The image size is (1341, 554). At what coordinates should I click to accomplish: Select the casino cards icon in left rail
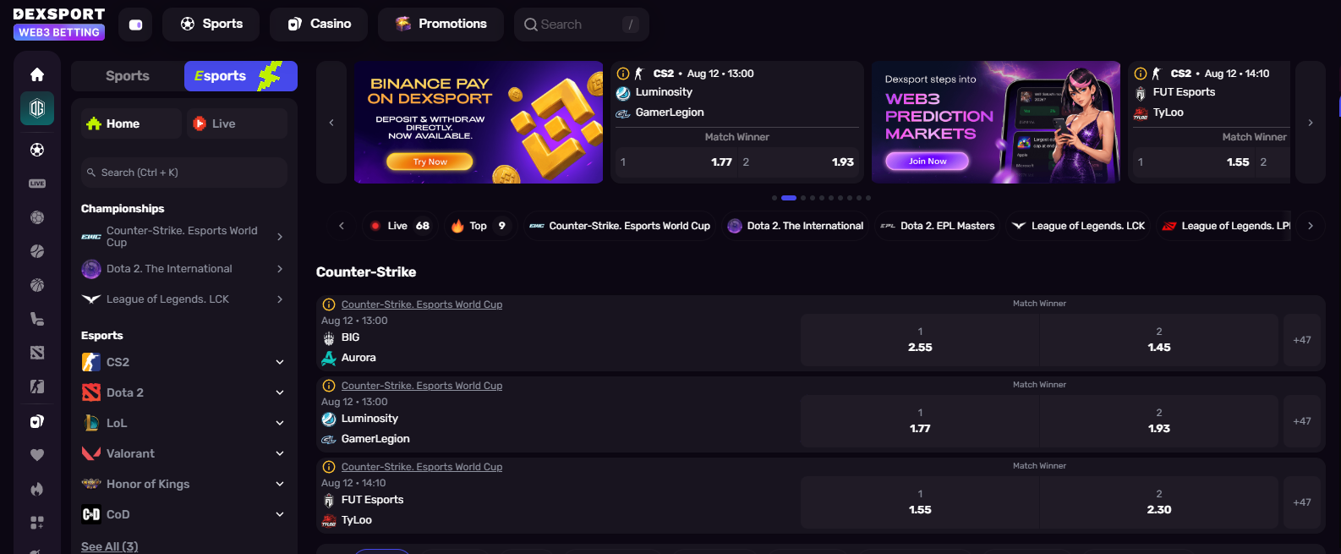pyautogui.click(x=37, y=421)
